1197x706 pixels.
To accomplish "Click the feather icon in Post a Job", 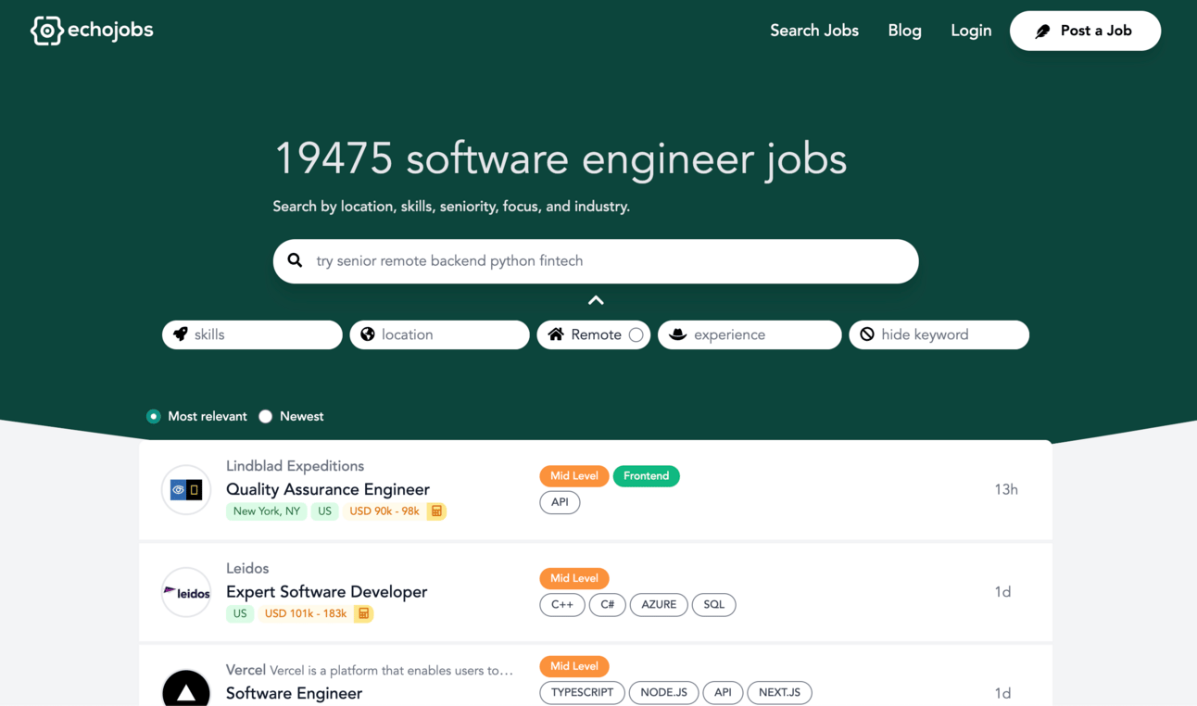I will [x=1042, y=32].
